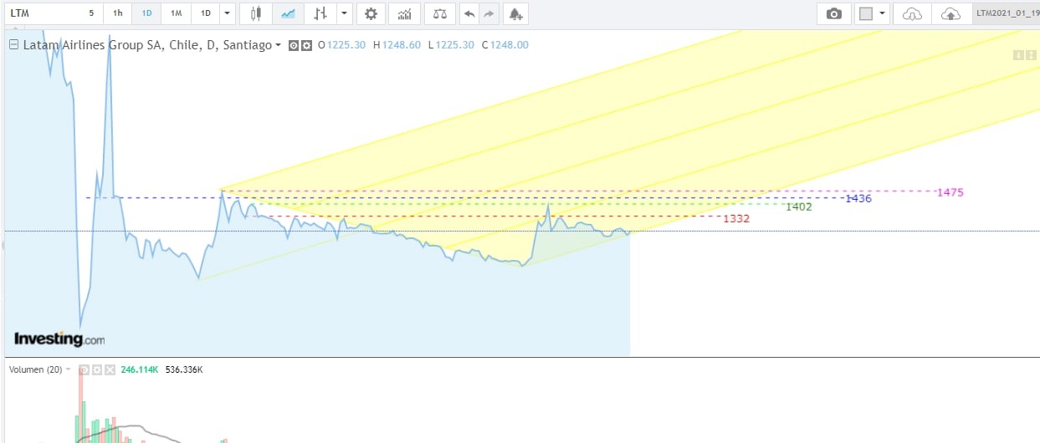1040x443 pixels.
Task: Toggle Volumen indicator visibility eye icon
Action: tap(84, 369)
